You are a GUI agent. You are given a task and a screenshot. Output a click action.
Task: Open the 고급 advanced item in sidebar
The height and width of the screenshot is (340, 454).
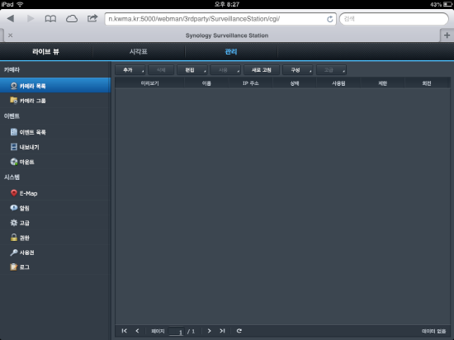[x=55, y=223]
